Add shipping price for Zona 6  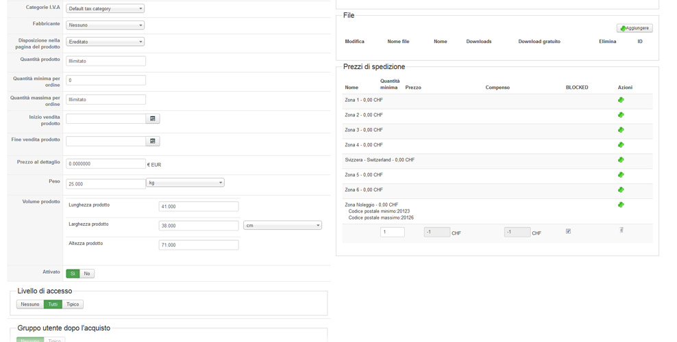point(621,190)
